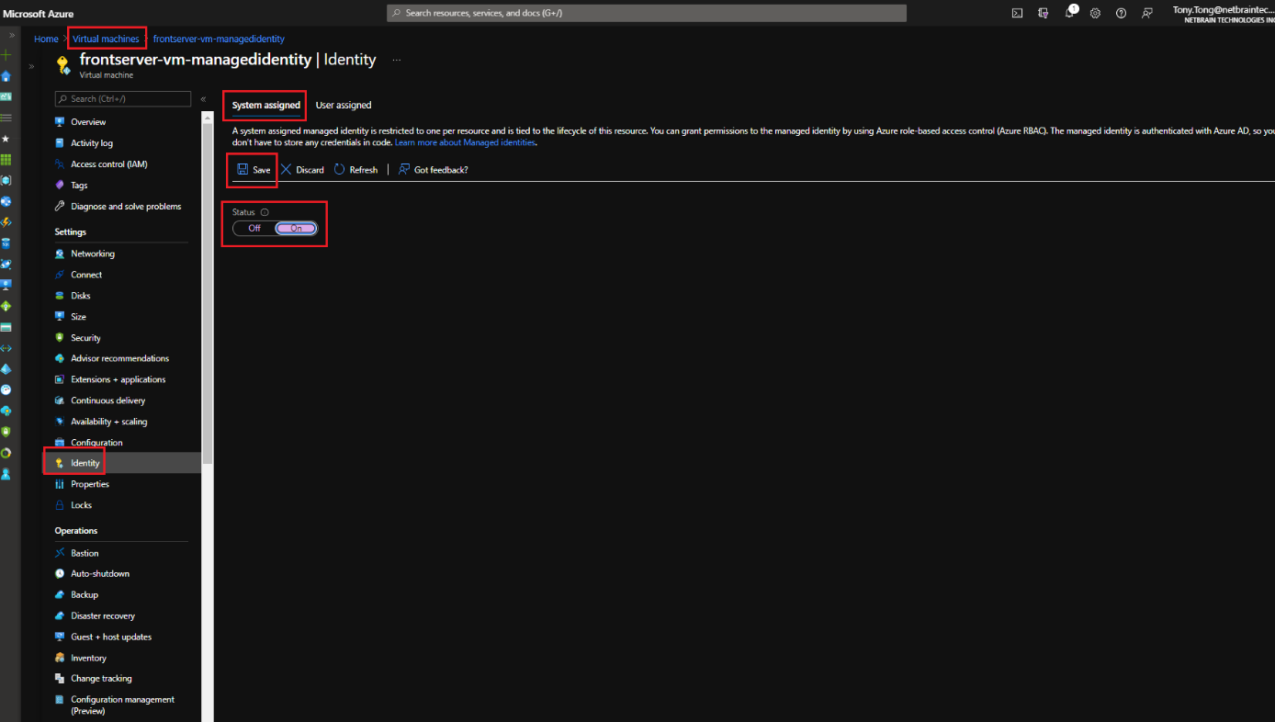Select the System assigned tab
The image size is (1275, 722).
[265, 106]
